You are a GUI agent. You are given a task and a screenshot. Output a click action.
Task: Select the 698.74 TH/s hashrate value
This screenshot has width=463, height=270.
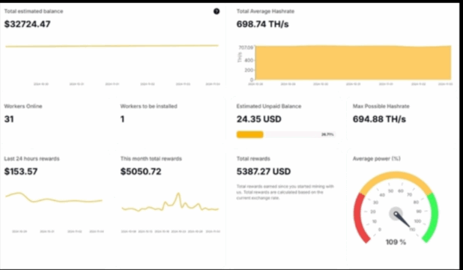tap(262, 24)
